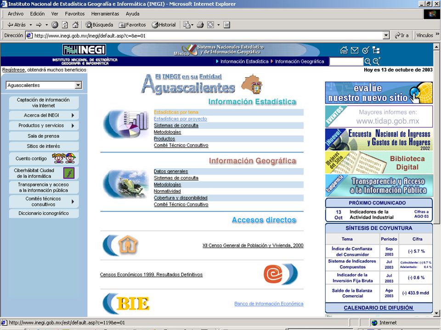The image size is (441, 330).
Task: Click the Aguascalientes state map icon
Action: [252, 85]
